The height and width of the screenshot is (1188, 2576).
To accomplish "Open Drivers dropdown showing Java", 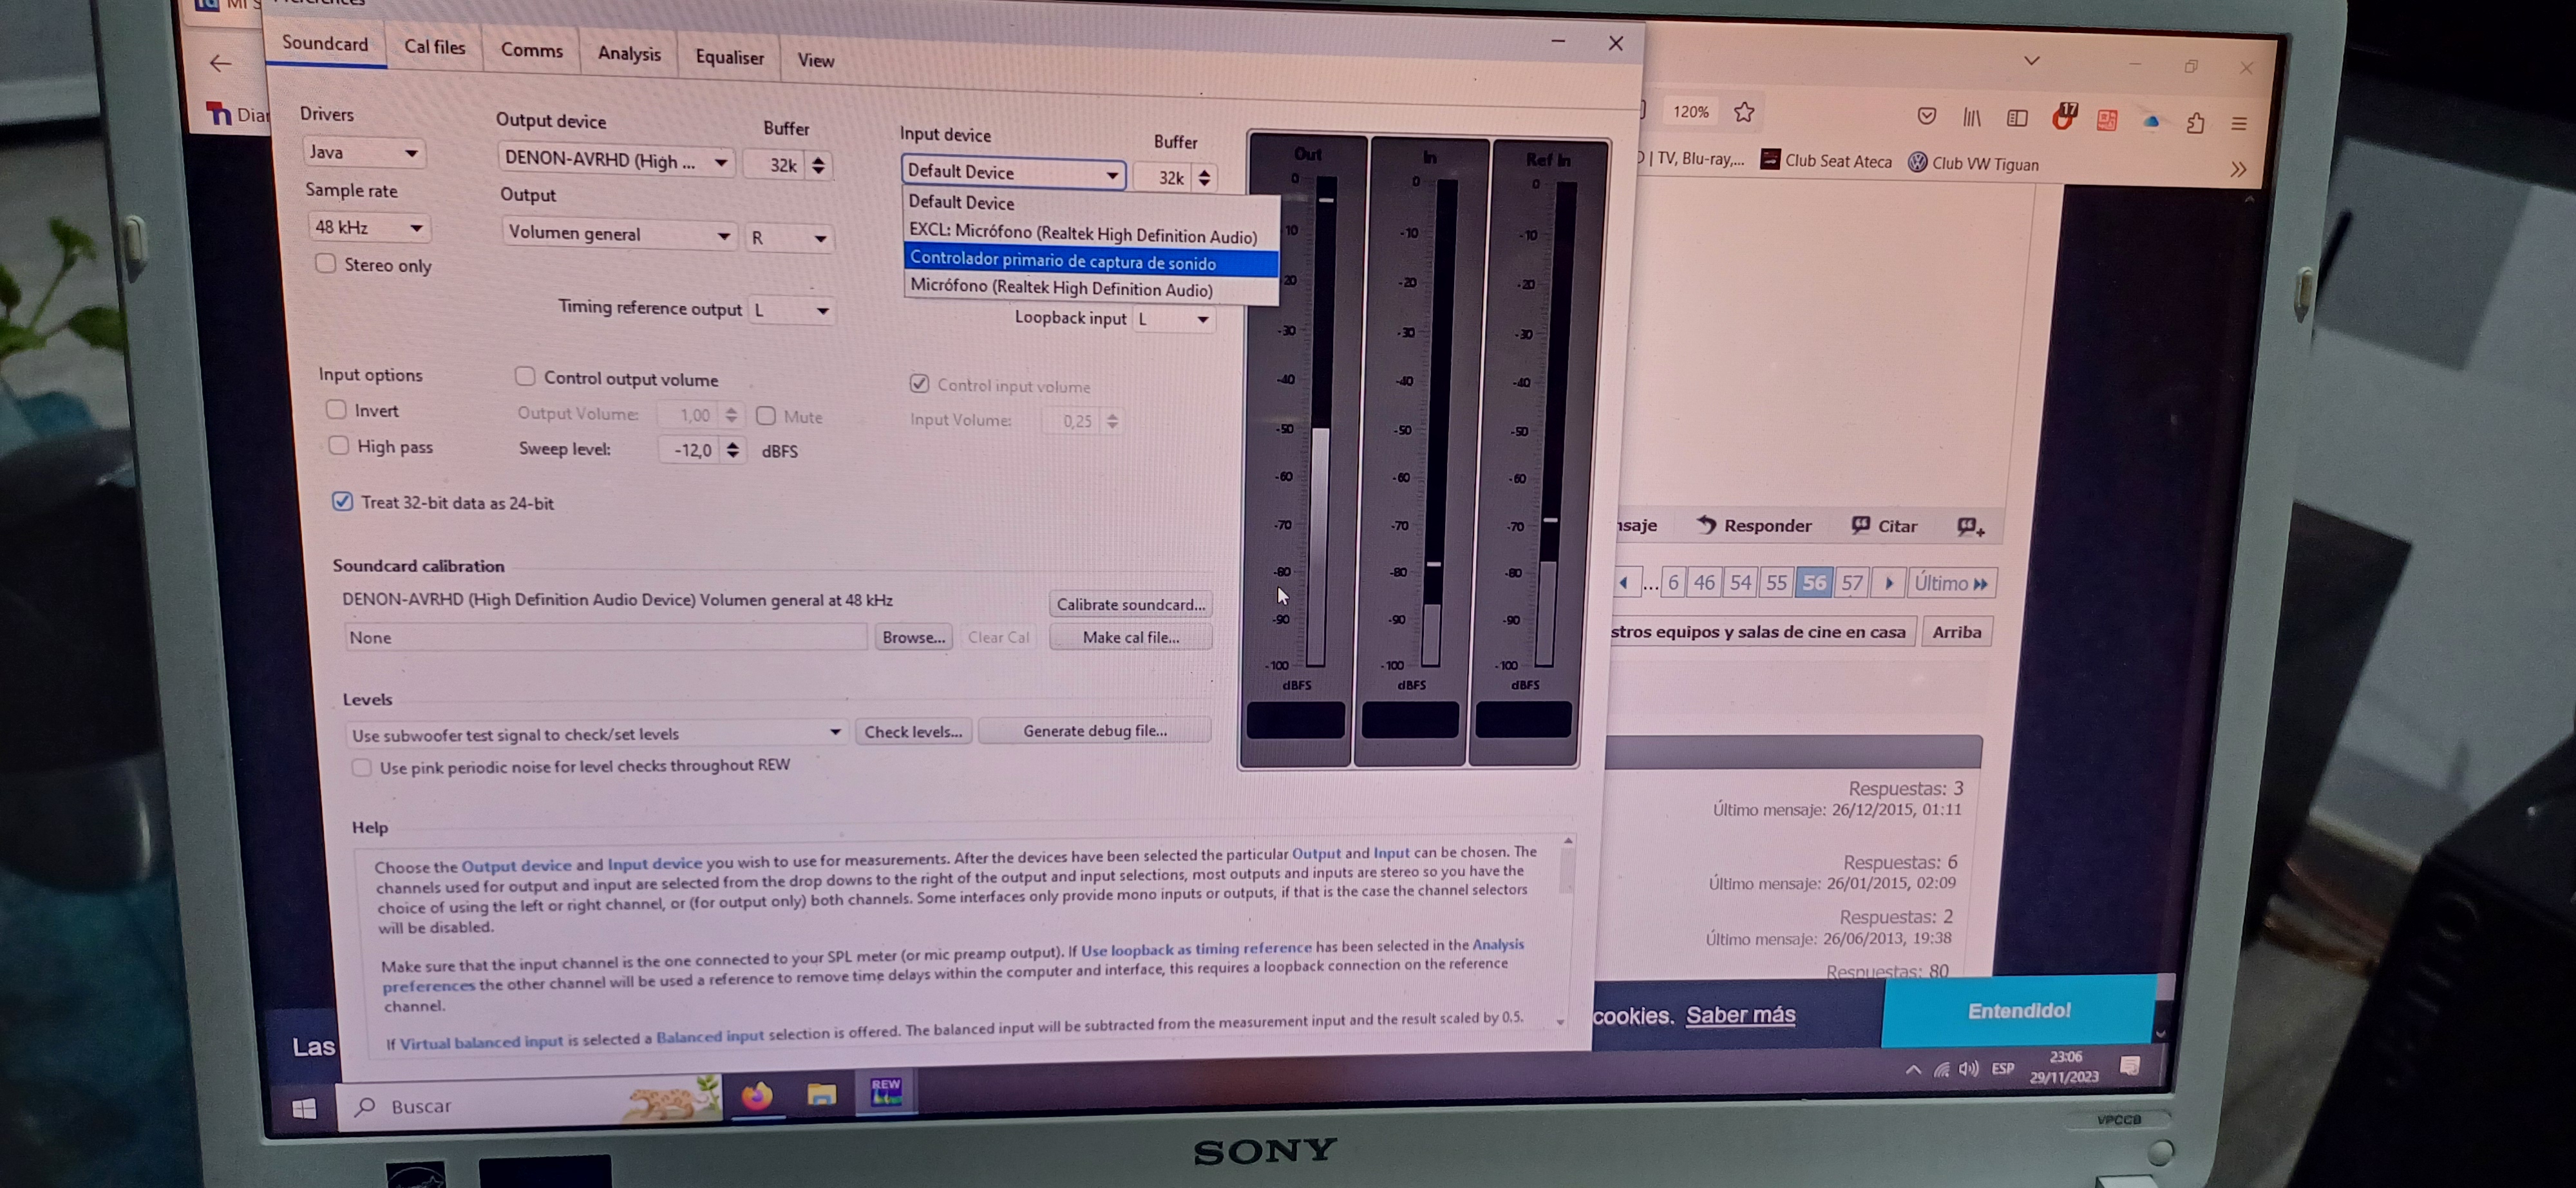I will click(x=364, y=152).
